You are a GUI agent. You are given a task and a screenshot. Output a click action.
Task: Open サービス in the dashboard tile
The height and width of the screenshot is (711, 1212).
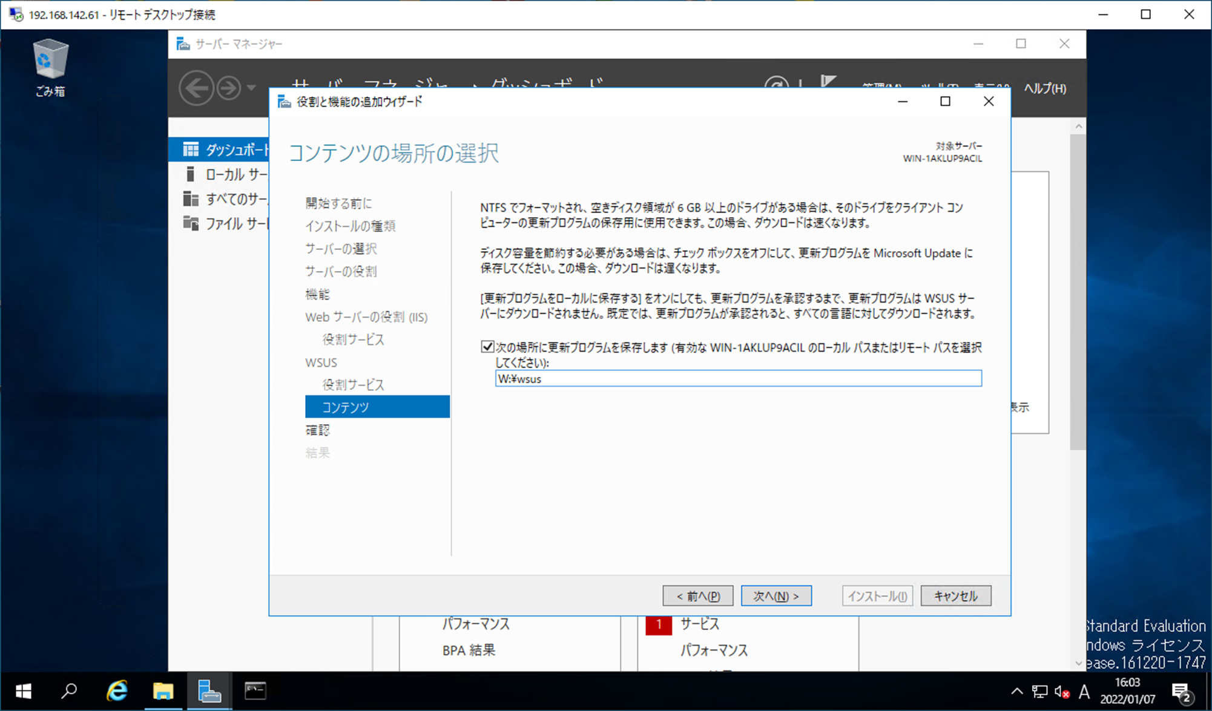[x=699, y=624]
